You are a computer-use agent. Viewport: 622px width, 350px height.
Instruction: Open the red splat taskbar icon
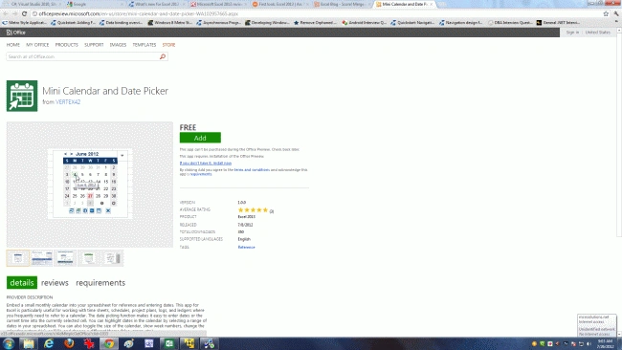89,343
